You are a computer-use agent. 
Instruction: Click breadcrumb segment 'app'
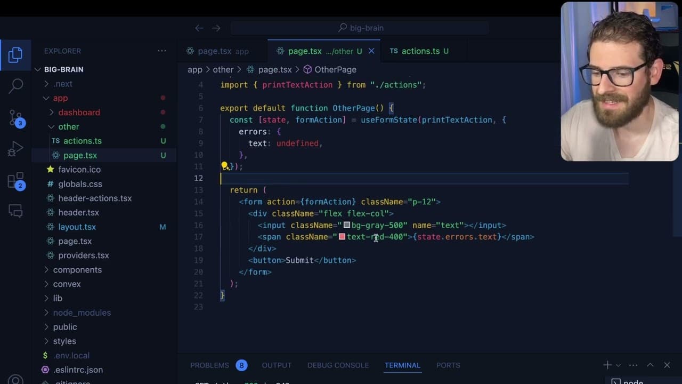point(195,70)
